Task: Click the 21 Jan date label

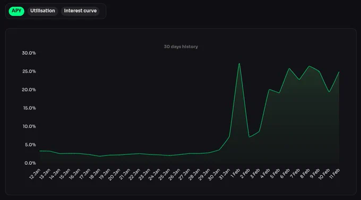Action: 125,174
